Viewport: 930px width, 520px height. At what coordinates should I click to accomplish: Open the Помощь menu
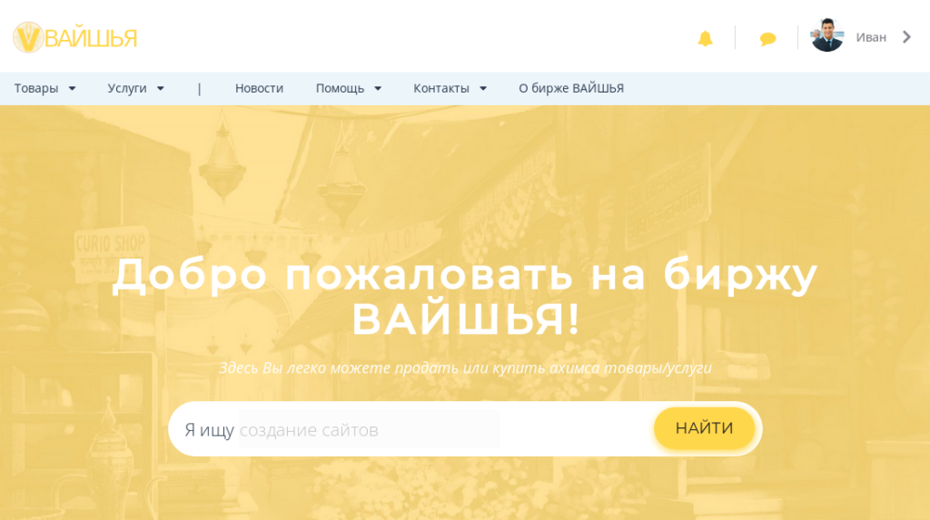[340, 88]
